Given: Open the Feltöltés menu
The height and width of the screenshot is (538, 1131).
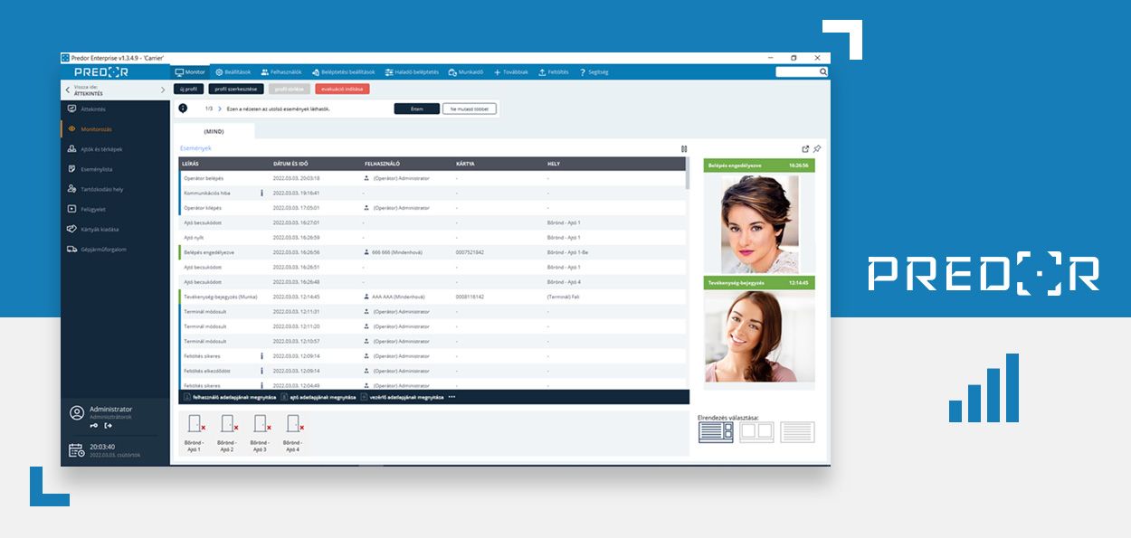Looking at the screenshot, I should tap(554, 71).
